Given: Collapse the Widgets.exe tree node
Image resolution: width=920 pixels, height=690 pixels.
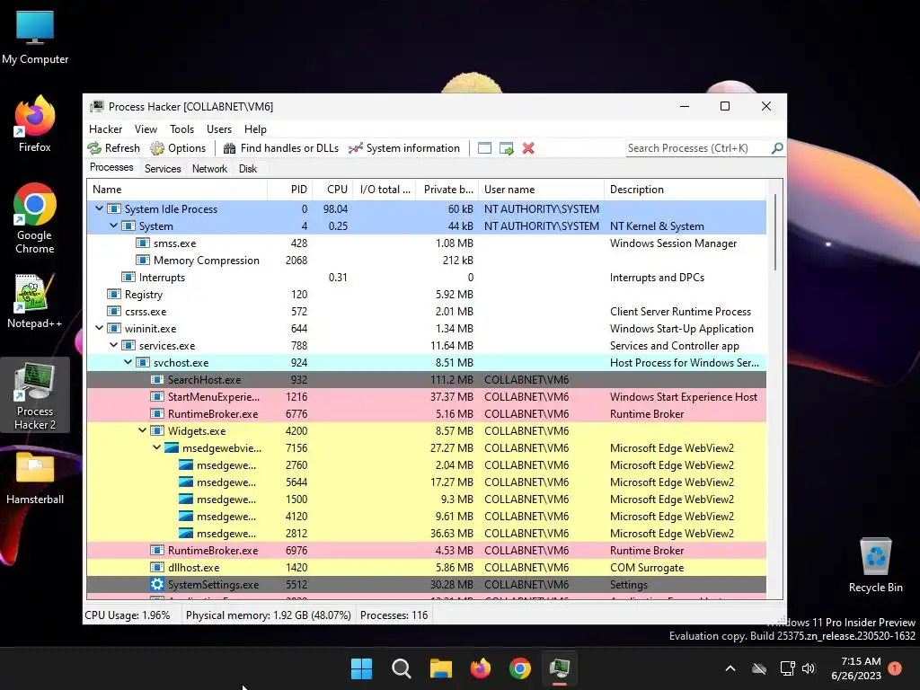Looking at the screenshot, I should (143, 430).
